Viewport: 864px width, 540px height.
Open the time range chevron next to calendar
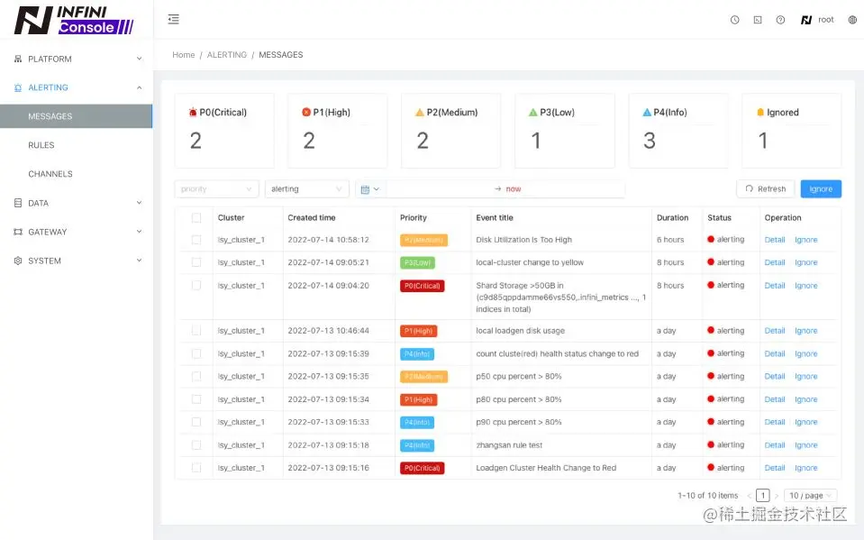(x=377, y=189)
